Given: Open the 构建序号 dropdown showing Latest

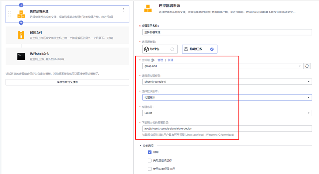Looking at the screenshot, I should [x=227, y=113].
